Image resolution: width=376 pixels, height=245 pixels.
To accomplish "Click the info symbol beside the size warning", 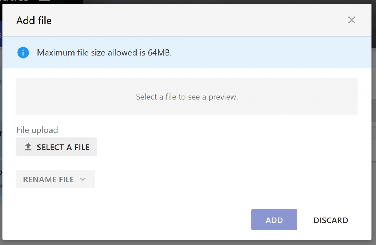I will click(23, 53).
